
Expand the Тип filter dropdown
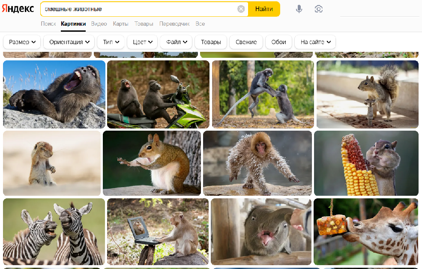pyautogui.click(x=111, y=42)
